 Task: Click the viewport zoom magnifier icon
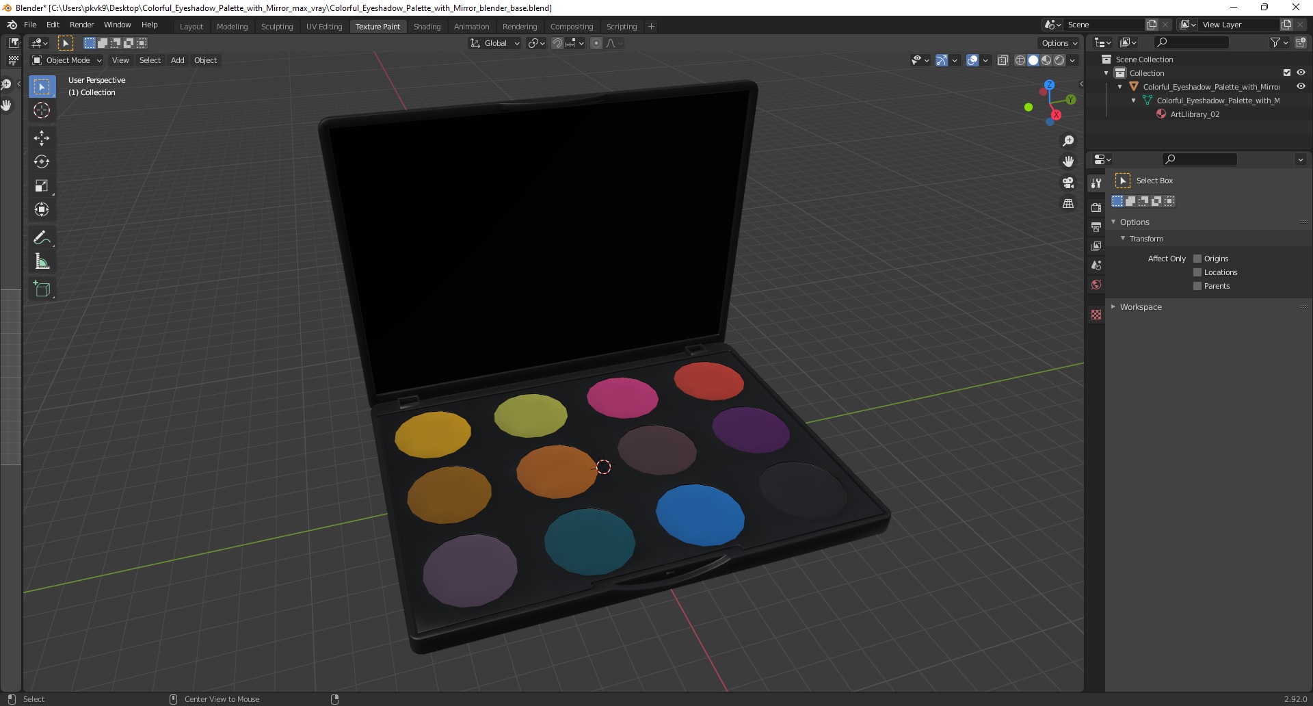1068,141
